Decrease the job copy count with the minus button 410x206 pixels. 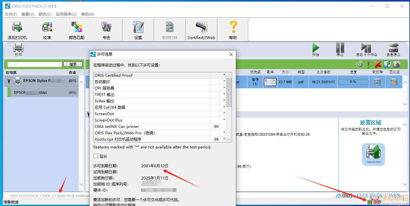274,84
